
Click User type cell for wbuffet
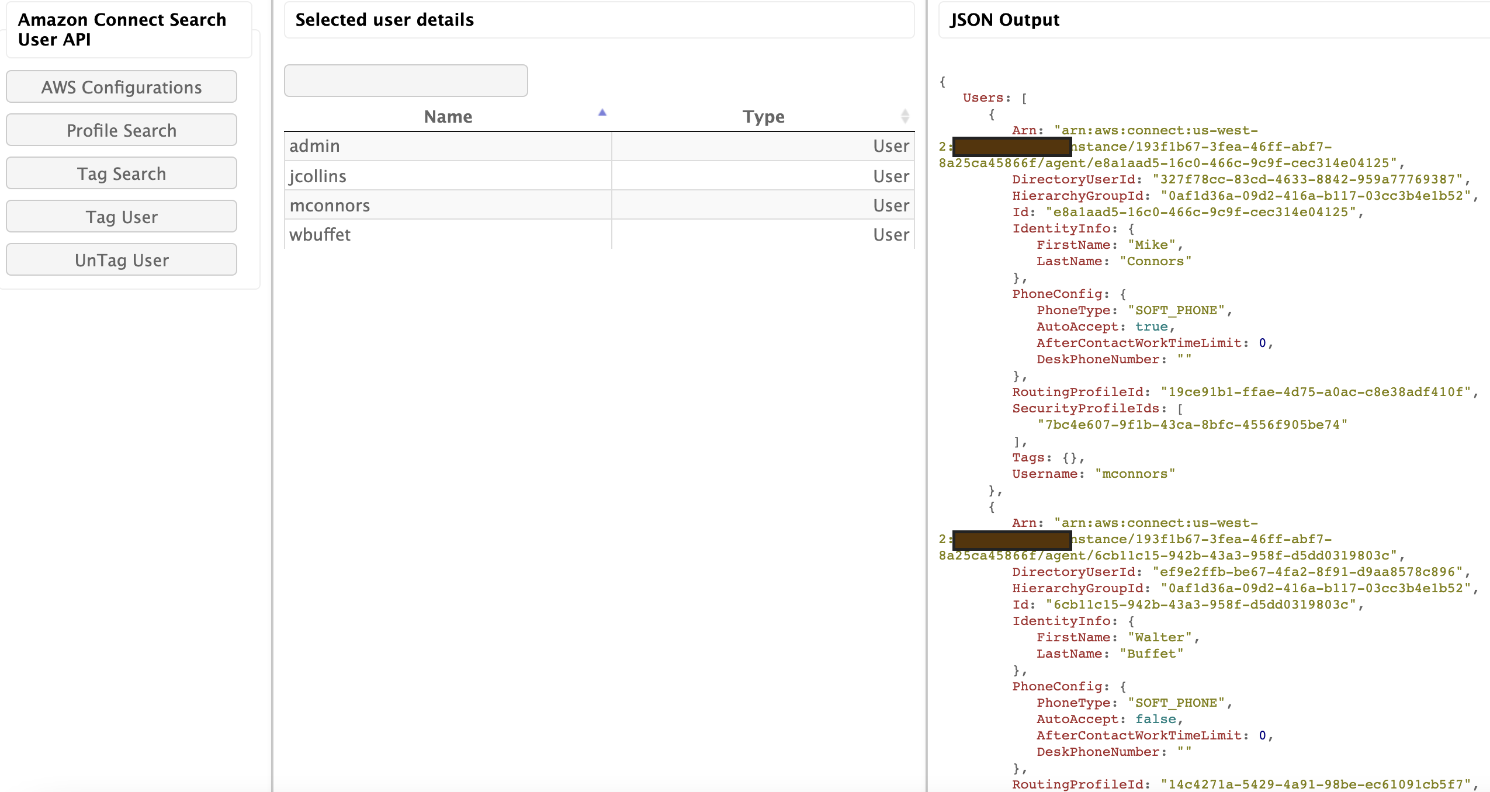pyautogui.click(x=890, y=235)
